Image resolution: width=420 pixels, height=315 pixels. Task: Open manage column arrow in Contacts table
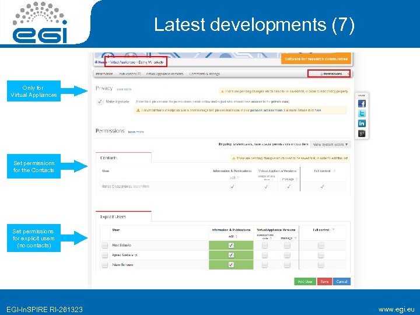(x=296, y=179)
